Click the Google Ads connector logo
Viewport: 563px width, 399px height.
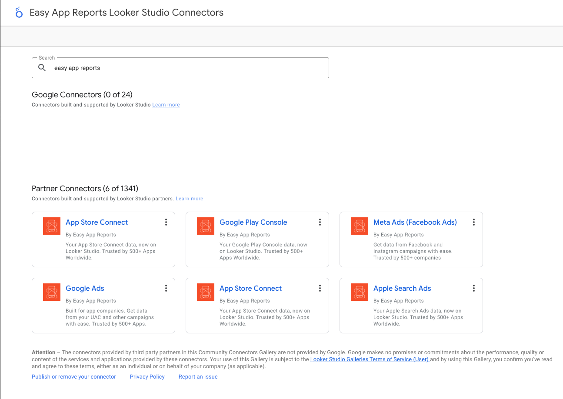click(x=52, y=292)
